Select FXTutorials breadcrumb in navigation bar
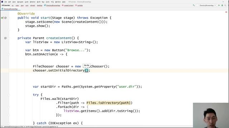Viewport: 229px width, 128px height. pyautogui.click(x=6, y=5)
